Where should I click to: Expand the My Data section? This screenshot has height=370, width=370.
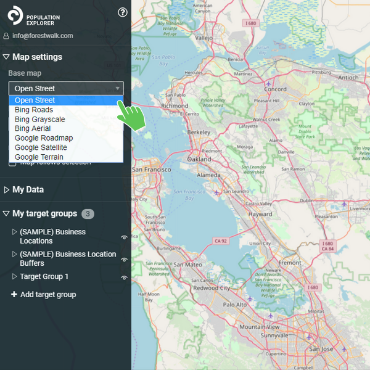click(7, 190)
